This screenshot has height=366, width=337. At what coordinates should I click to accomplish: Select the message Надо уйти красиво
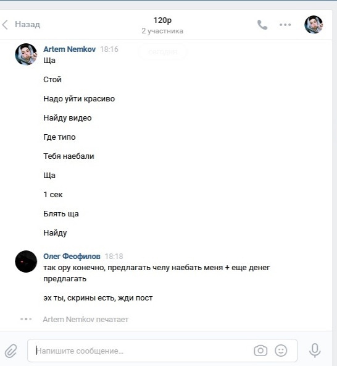point(79,99)
